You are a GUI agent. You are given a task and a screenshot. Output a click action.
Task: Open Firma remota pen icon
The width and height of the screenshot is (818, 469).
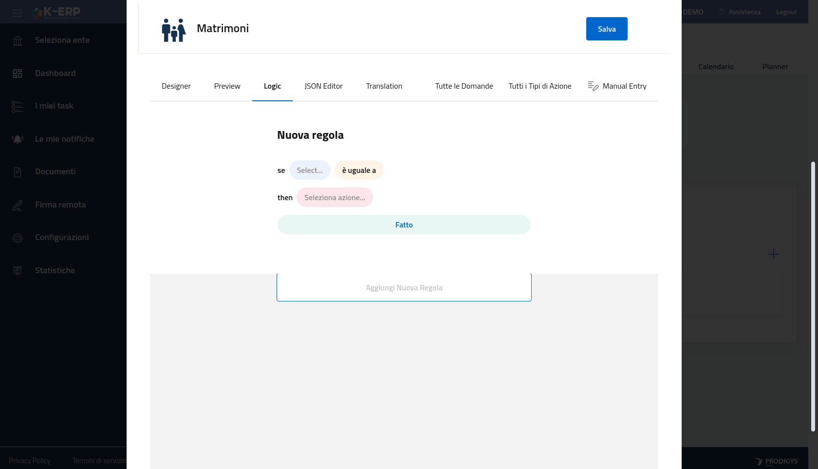coord(18,205)
